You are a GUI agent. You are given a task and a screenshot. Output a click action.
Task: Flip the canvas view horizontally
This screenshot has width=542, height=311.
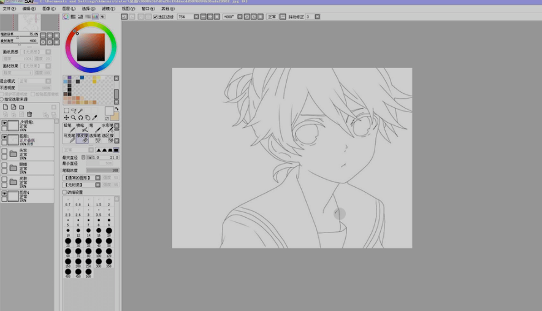tap(283, 17)
